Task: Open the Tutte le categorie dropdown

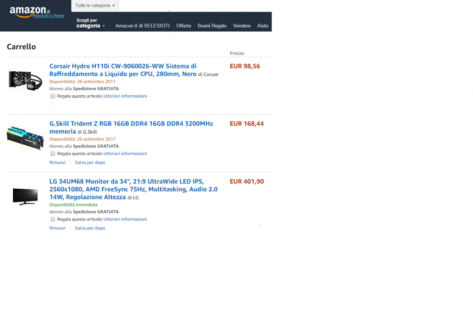Action: pos(95,6)
